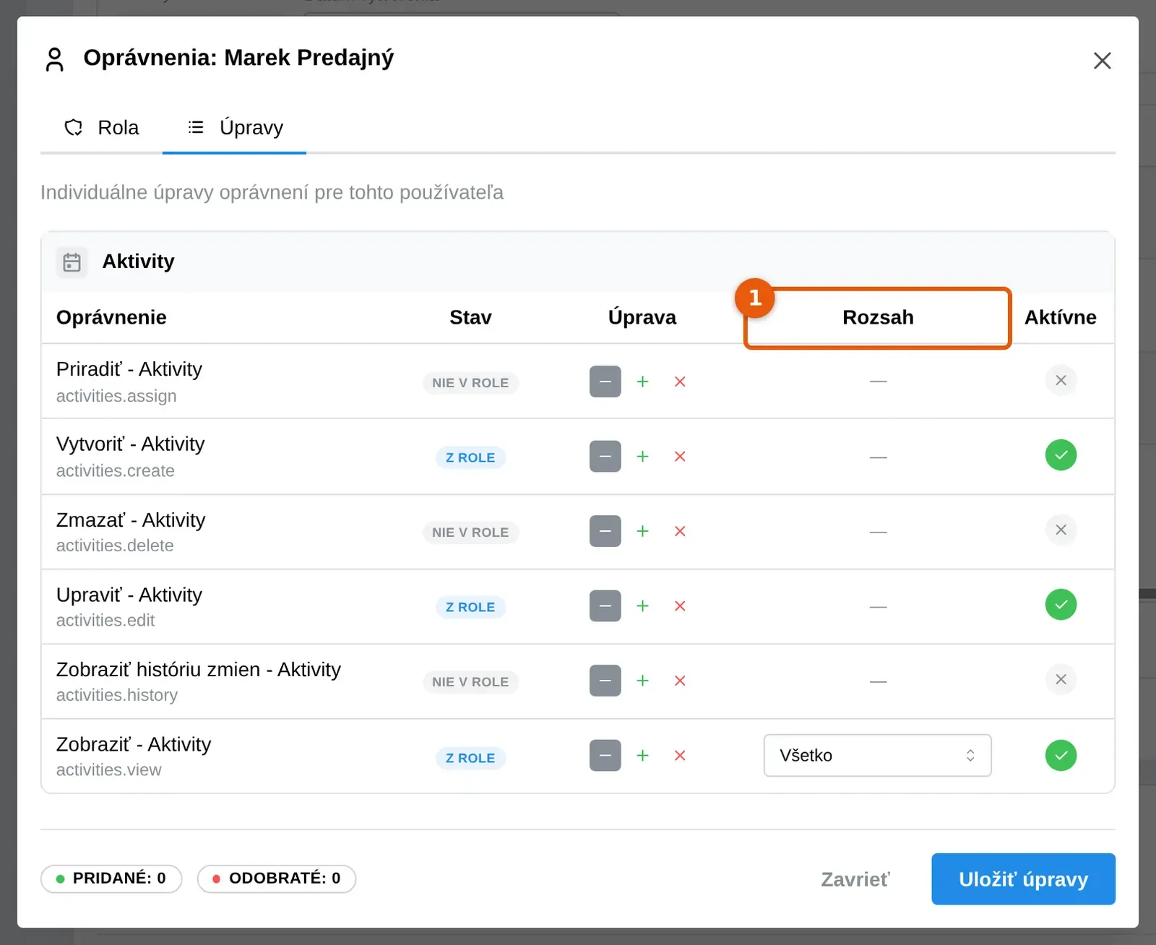Click the calendar icon beside Aktivity heading
1156x945 pixels.
pos(72,262)
